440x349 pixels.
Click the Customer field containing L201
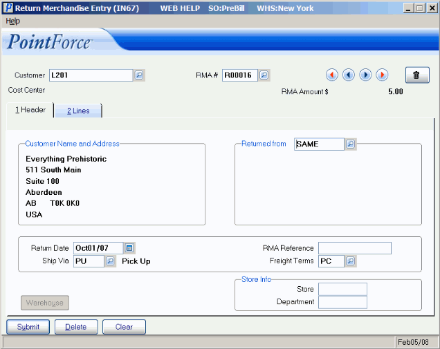pyautogui.click(x=91, y=75)
